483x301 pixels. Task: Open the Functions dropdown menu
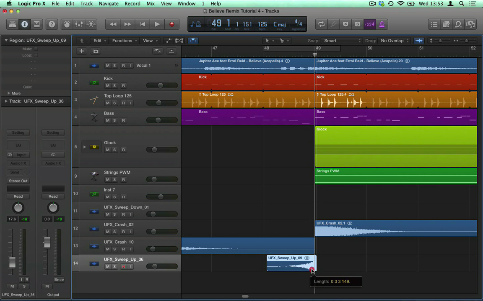[124, 41]
